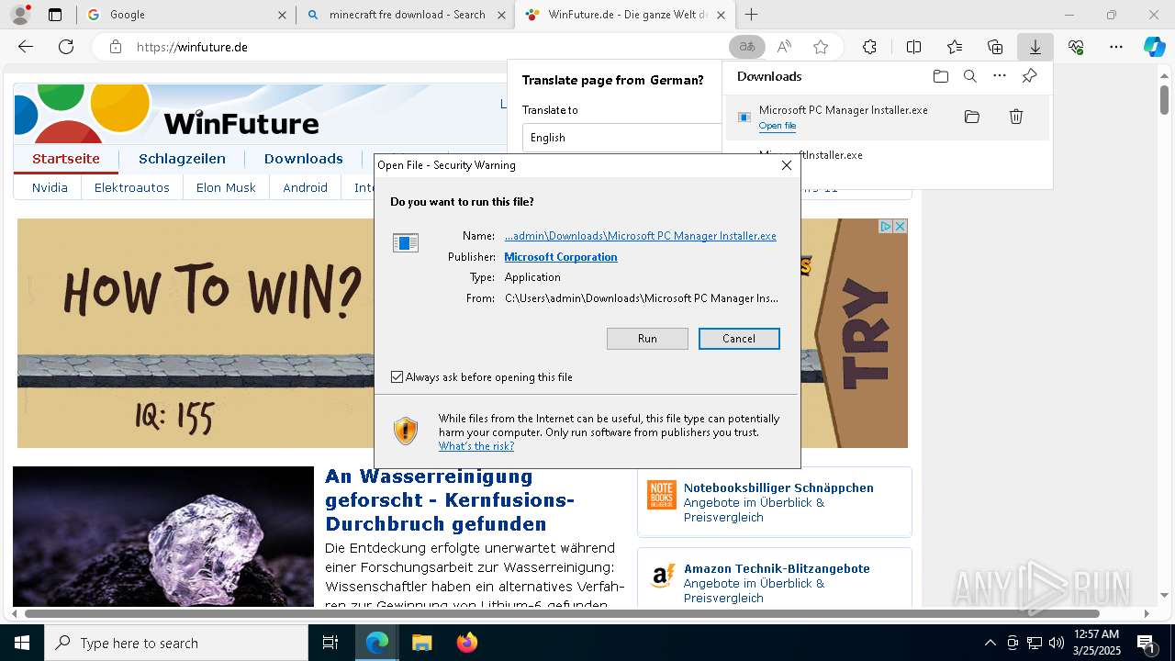Open File Explorer from taskbar
The width and height of the screenshot is (1175, 661).
pos(421,643)
